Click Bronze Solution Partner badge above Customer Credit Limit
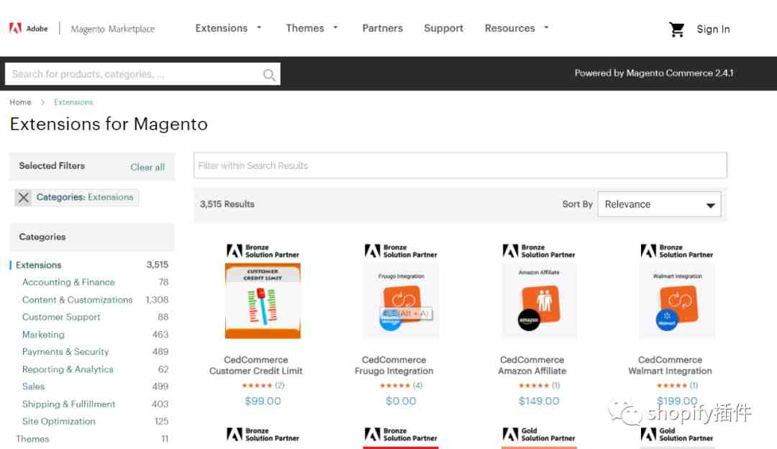Screen dimensions: 777x449 pos(263,251)
